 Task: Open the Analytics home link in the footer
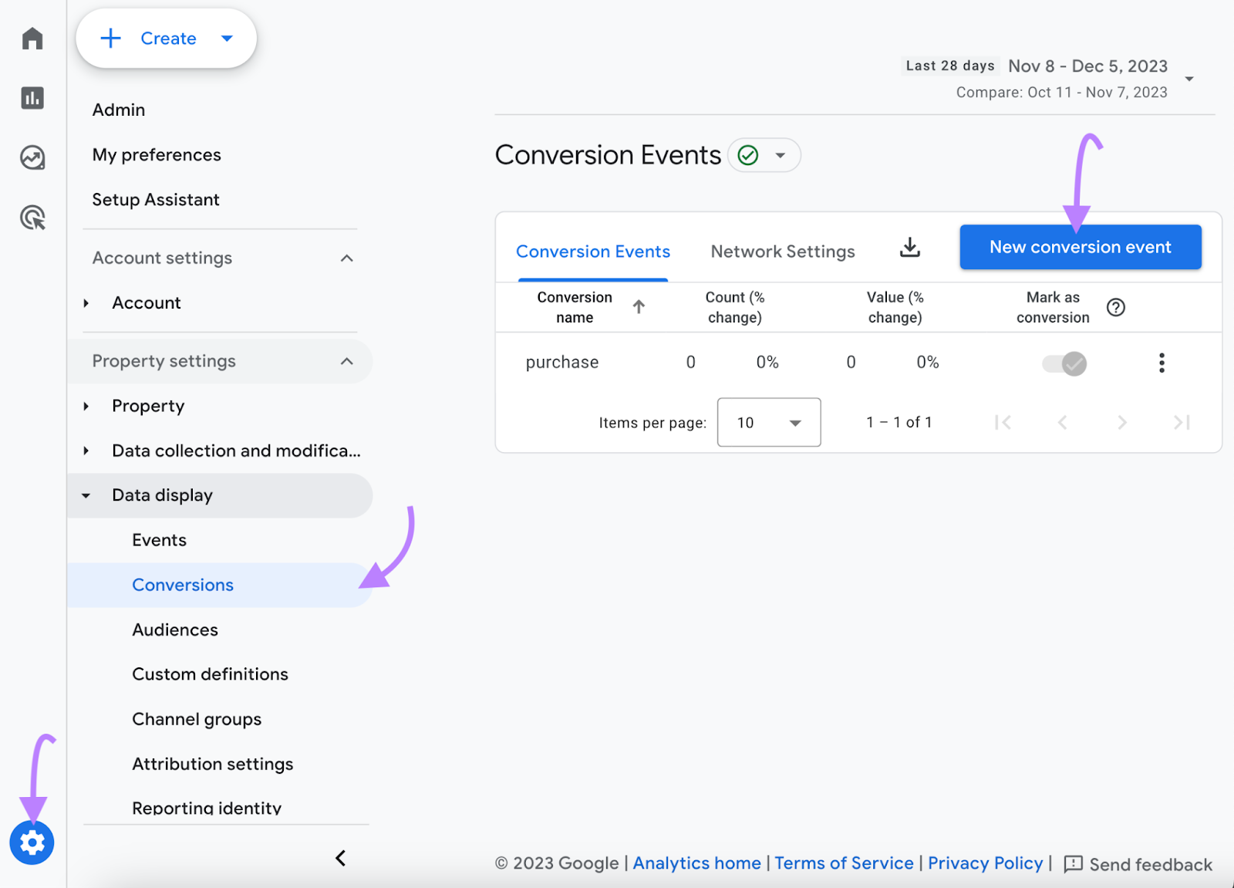click(696, 863)
